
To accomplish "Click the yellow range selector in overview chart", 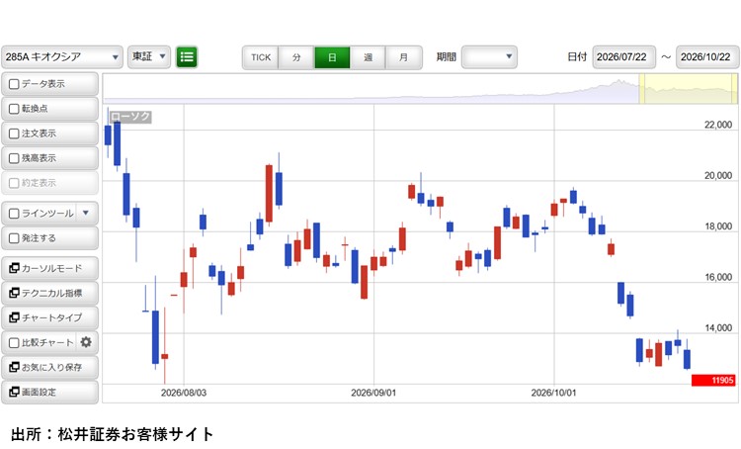I will pyautogui.click(x=689, y=88).
